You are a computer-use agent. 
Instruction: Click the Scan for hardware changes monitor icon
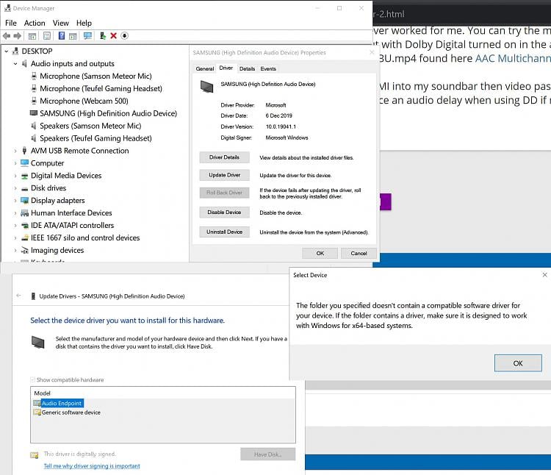87,35
